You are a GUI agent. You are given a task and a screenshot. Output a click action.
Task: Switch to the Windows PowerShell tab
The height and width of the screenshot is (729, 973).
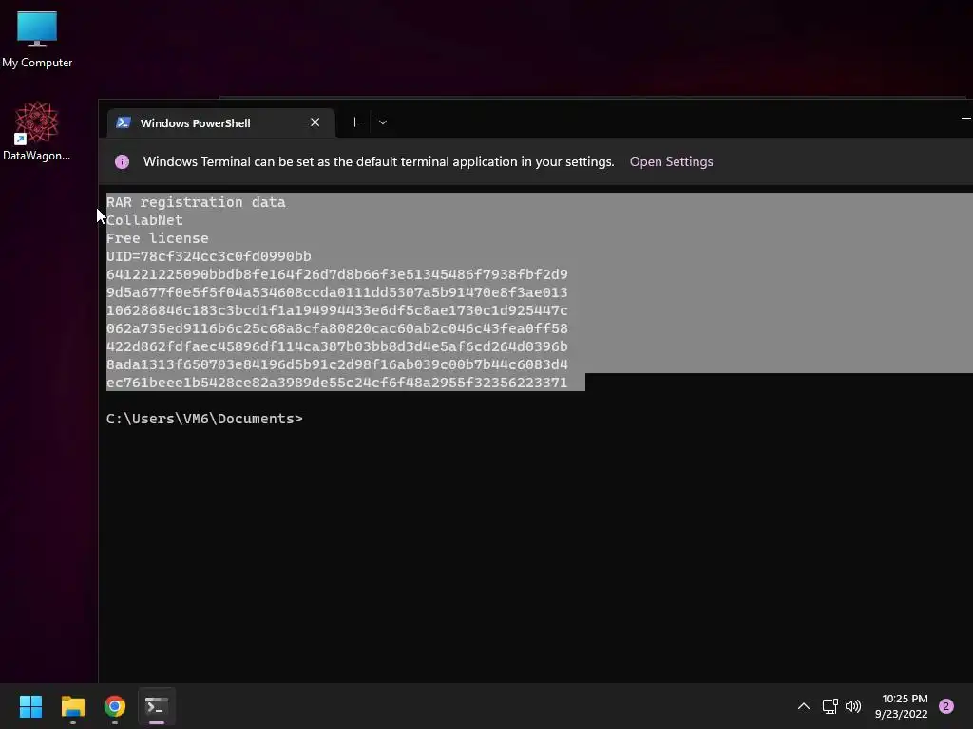click(220, 122)
